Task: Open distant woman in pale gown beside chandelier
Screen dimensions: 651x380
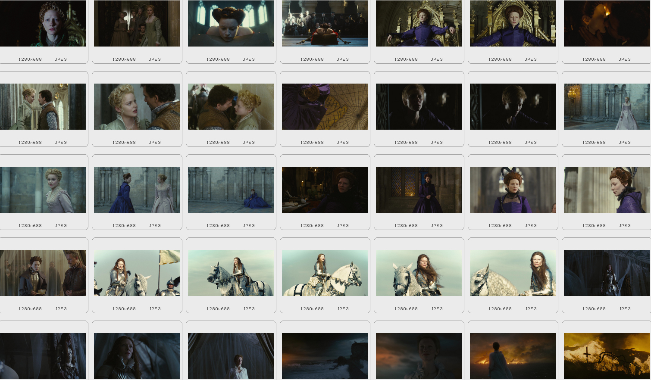Action: 607,106
